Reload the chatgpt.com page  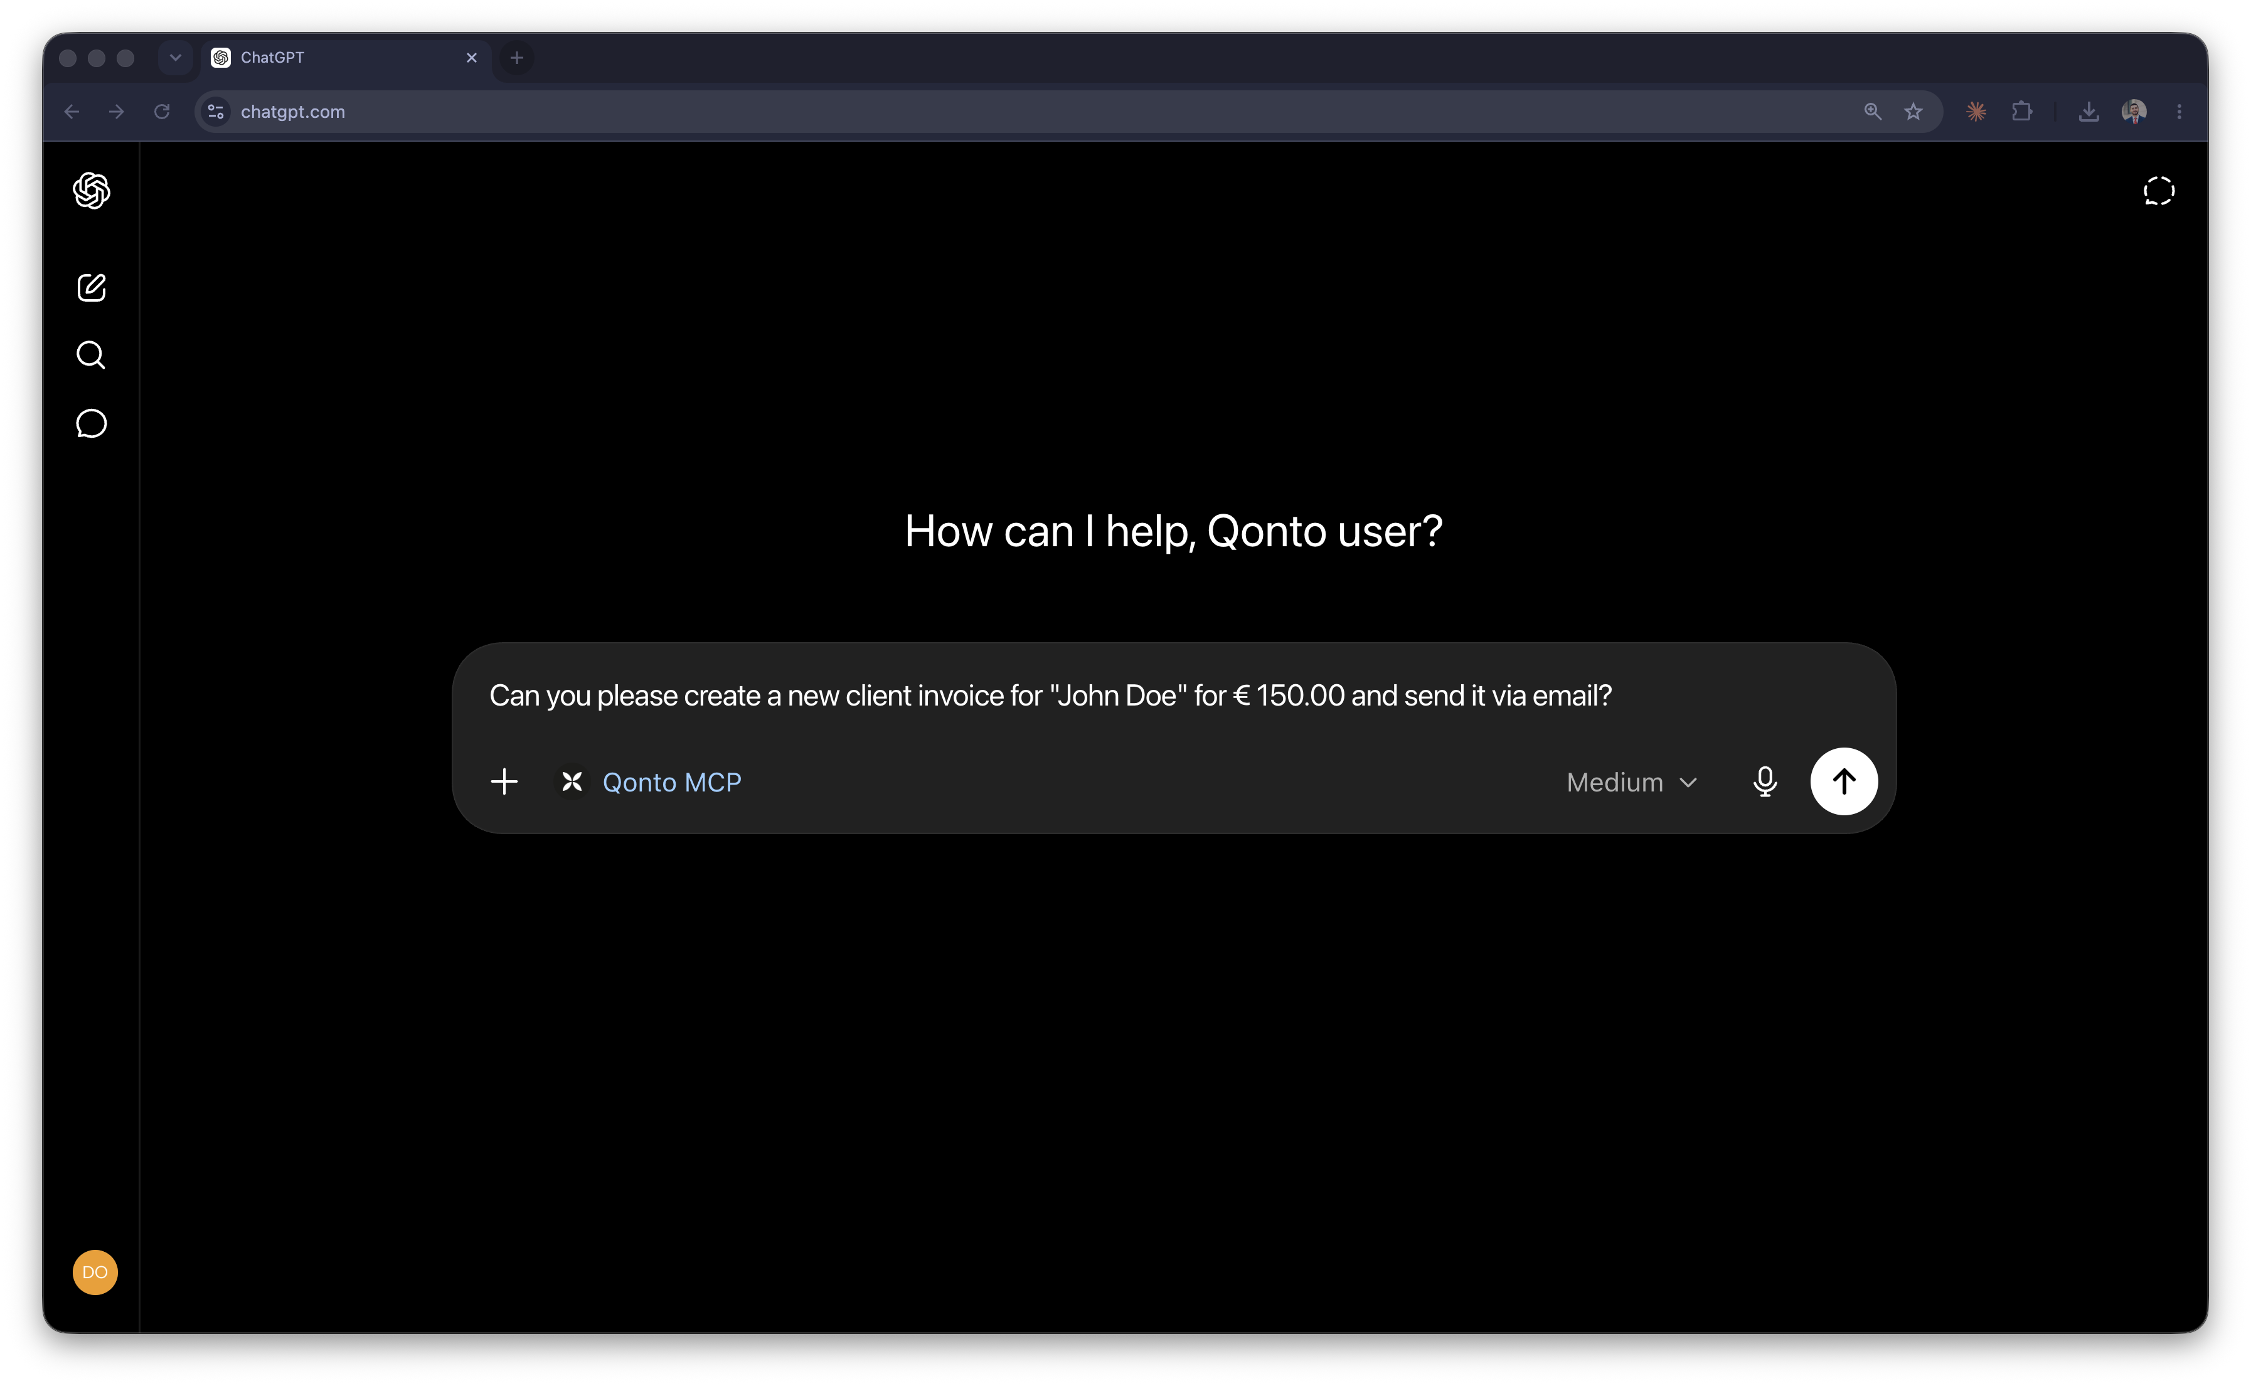pyautogui.click(x=162, y=112)
